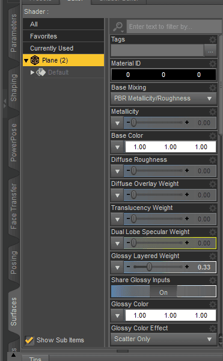Click the Tags ellipsis browse button
The width and height of the screenshot is (223, 361).
click(x=210, y=51)
